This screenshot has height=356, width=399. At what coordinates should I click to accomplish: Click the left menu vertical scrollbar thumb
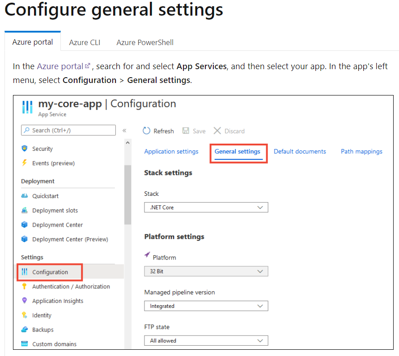click(127, 194)
